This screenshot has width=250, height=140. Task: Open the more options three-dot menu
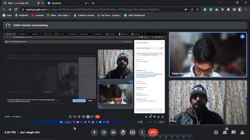point(142,132)
